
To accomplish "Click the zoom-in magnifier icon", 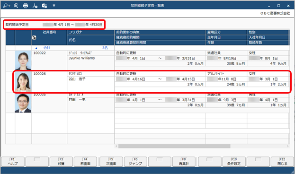I will 7,6.
